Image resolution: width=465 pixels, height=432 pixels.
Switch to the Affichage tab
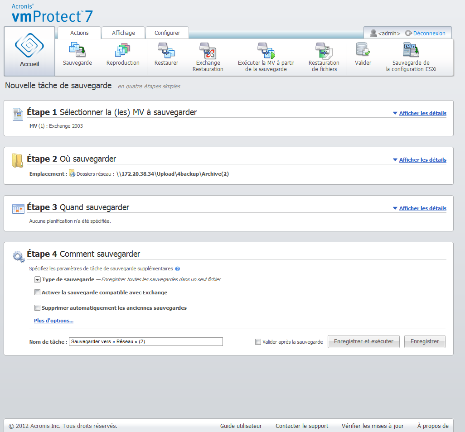pyautogui.click(x=123, y=33)
